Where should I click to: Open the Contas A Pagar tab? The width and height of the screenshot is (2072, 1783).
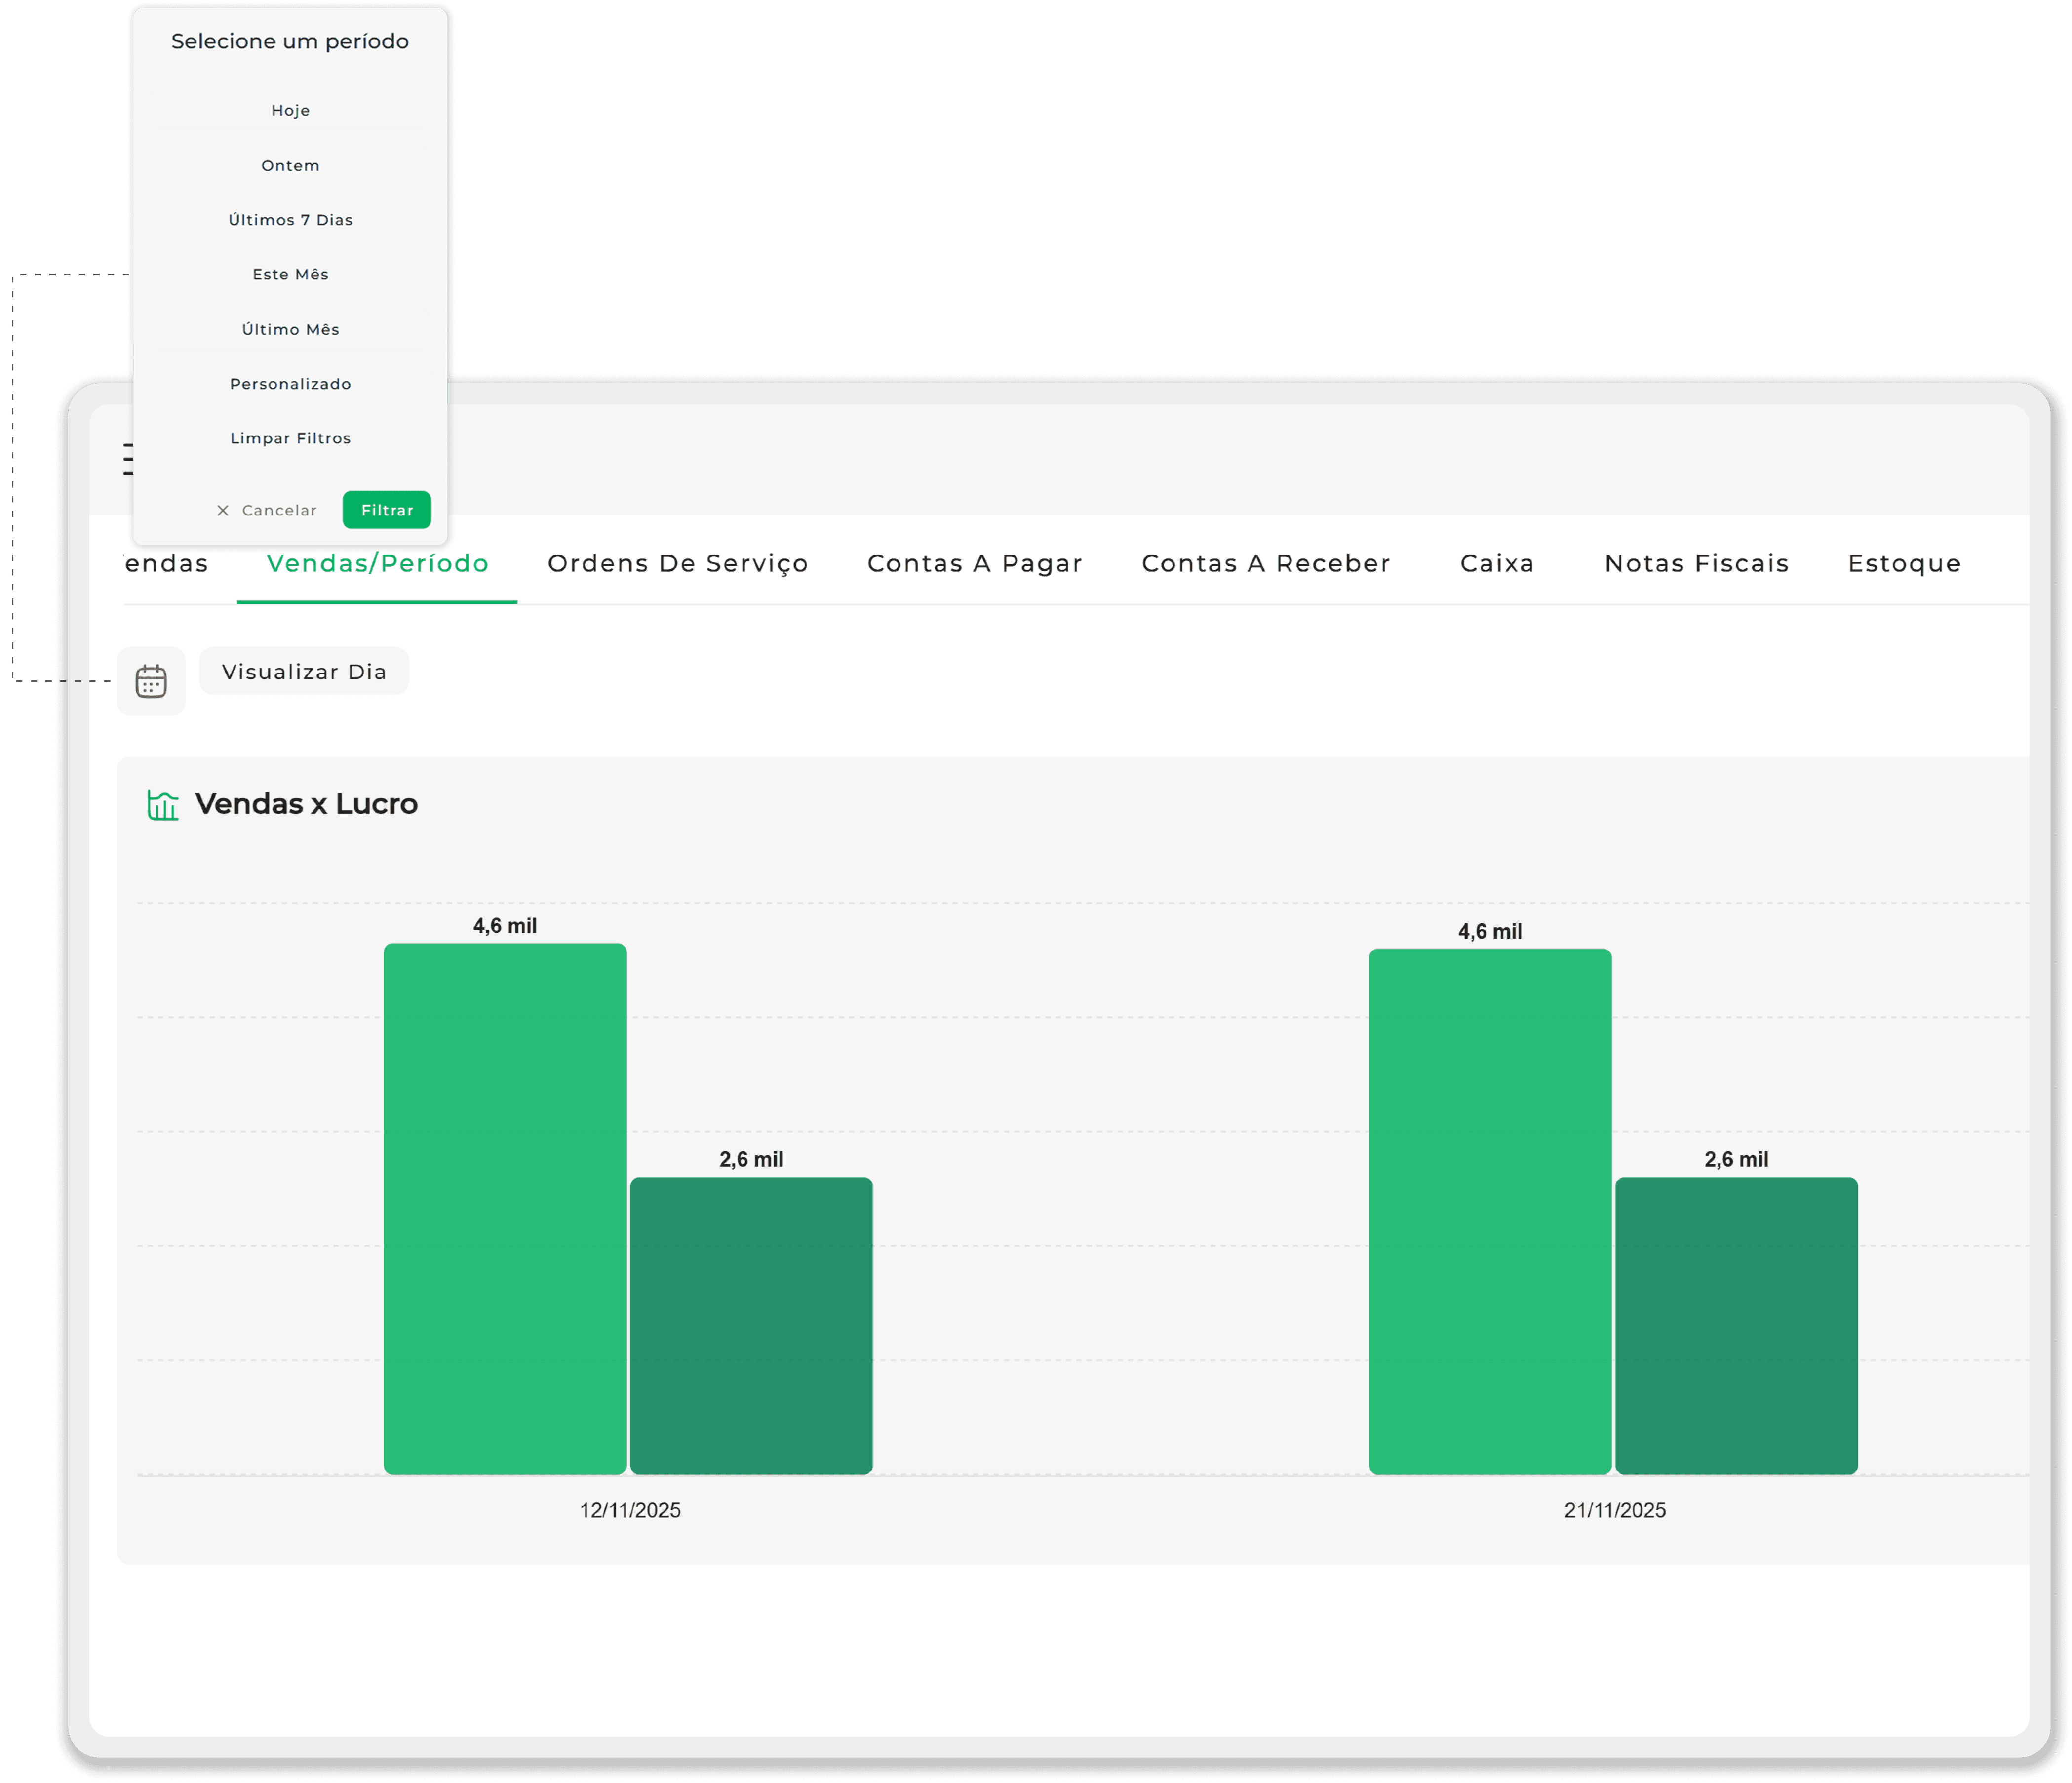(974, 563)
